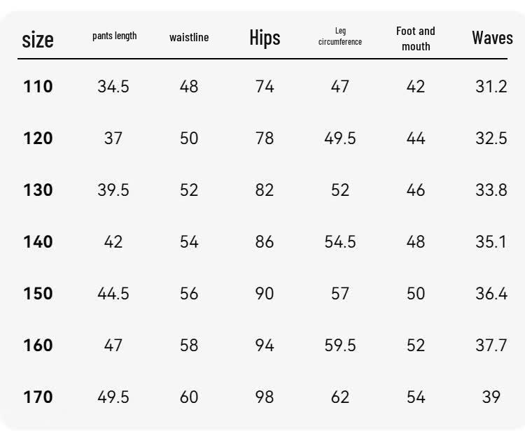Screen dimensions: 525x440
Task: Click the size 170 row label
Action: tap(38, 397)
